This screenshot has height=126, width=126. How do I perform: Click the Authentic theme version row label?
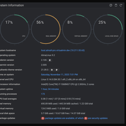click(x=11, y=70)
